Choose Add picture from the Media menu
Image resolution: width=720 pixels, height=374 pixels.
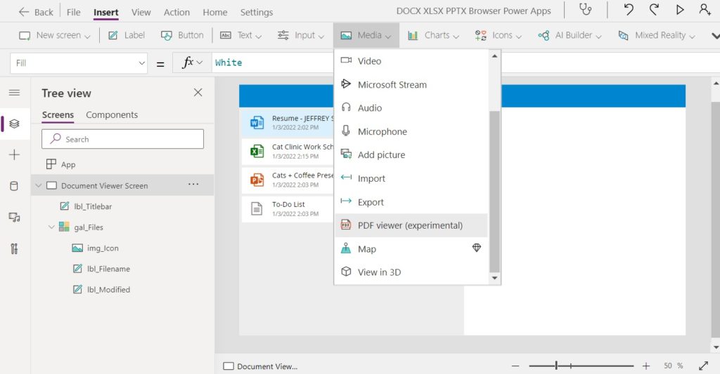tap(411, 155)
